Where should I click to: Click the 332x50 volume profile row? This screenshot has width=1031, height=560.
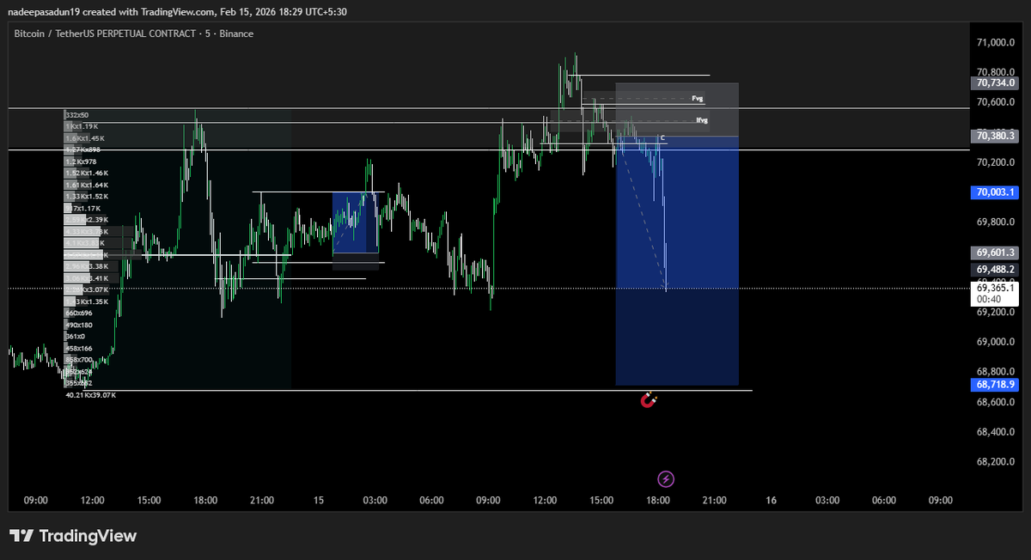tap(76, 115)
